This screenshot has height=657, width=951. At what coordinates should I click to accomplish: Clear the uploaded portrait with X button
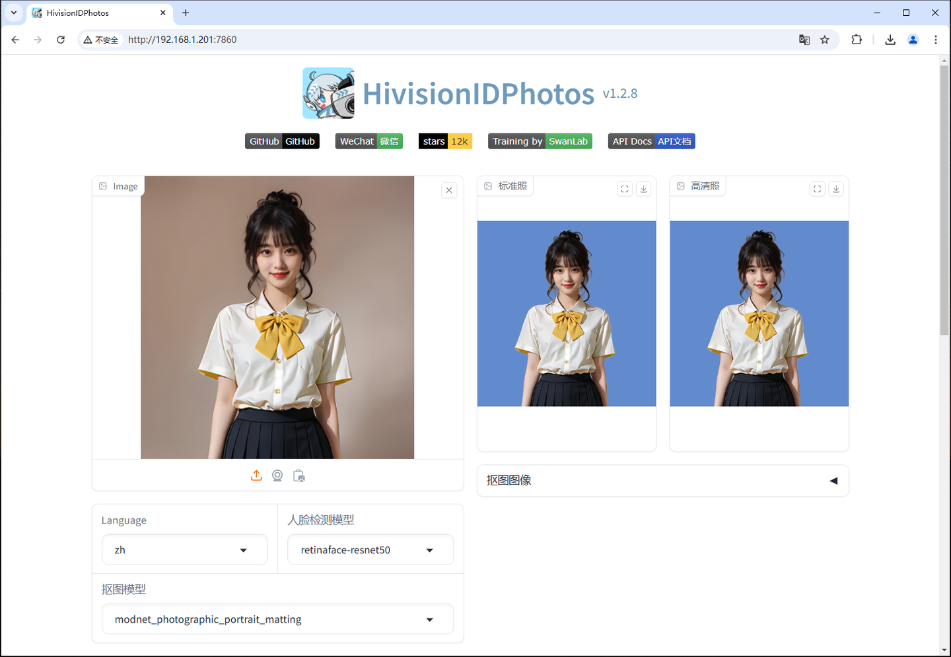pos(449,190)
